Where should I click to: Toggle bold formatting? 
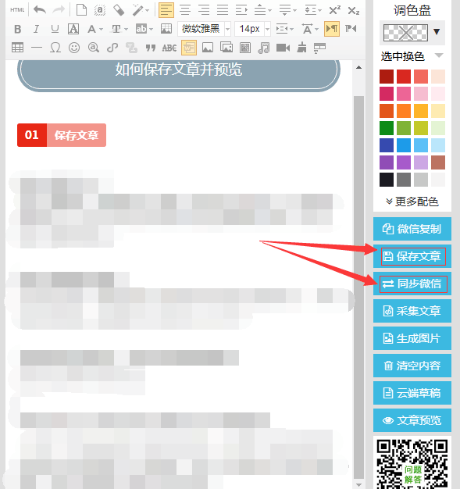pyautogui.click(x=18, y=29)
